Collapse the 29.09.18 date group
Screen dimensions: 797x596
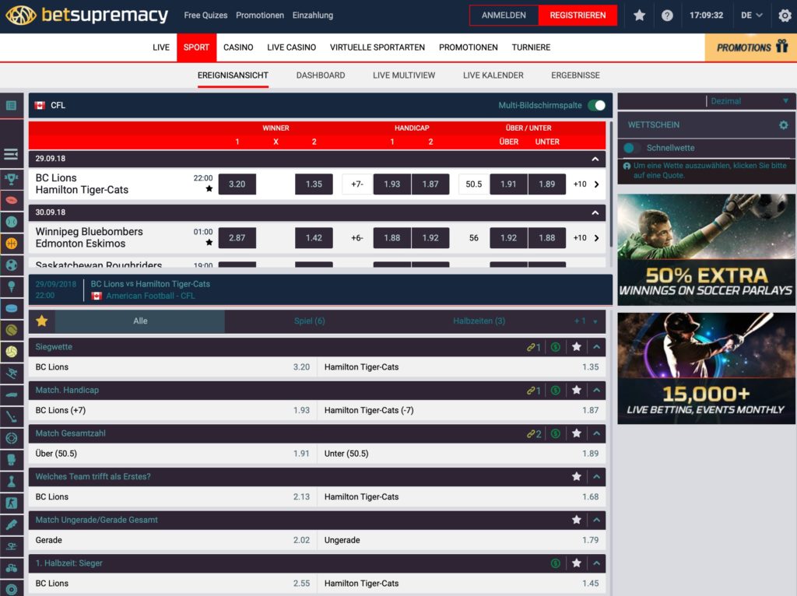[595, 159]
